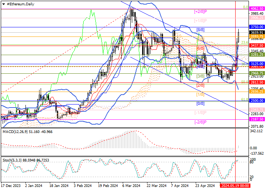
Task: Click the 2071.80 axis price value
Action: click(x=257, y=127)
